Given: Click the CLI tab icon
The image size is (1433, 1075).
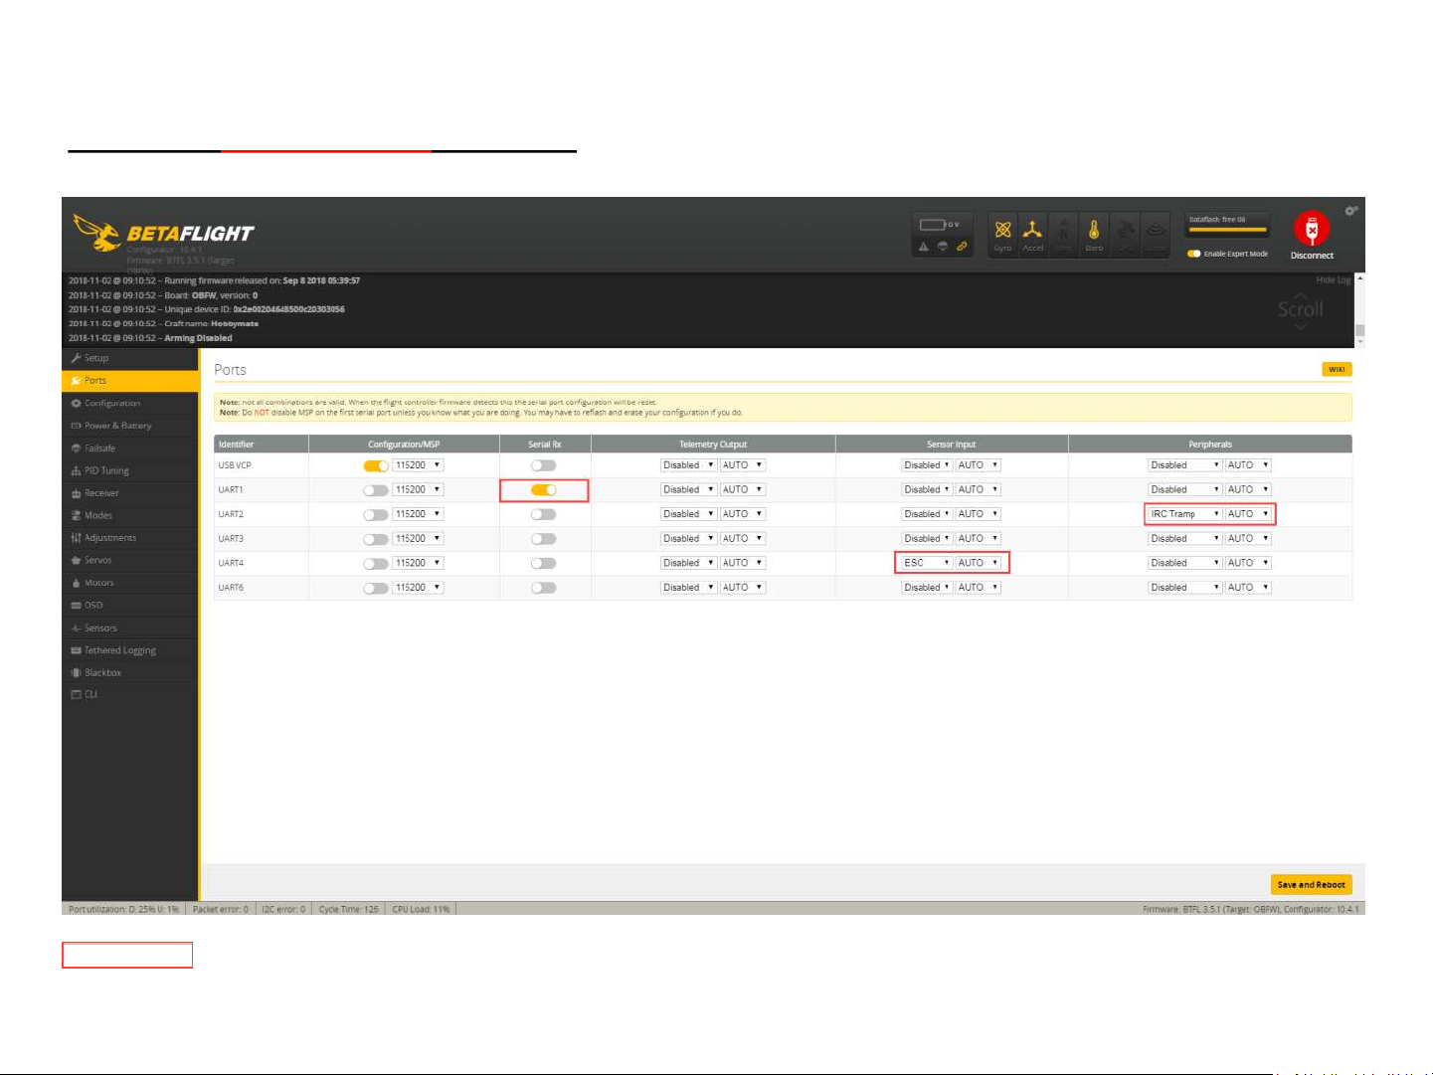Looking at the screenshot, I should tap(76, 694).
